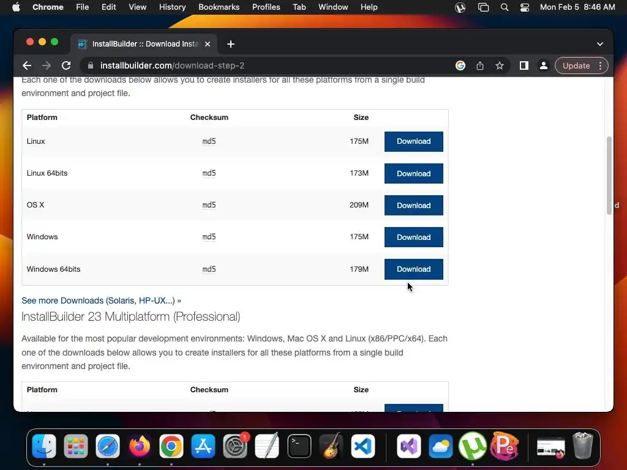Open the Window menu

coord(333,7)
